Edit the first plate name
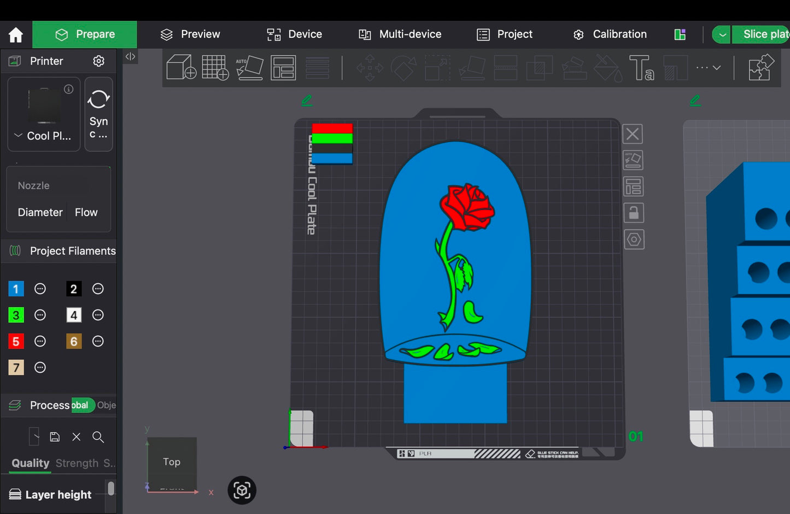 coord(307,100)
